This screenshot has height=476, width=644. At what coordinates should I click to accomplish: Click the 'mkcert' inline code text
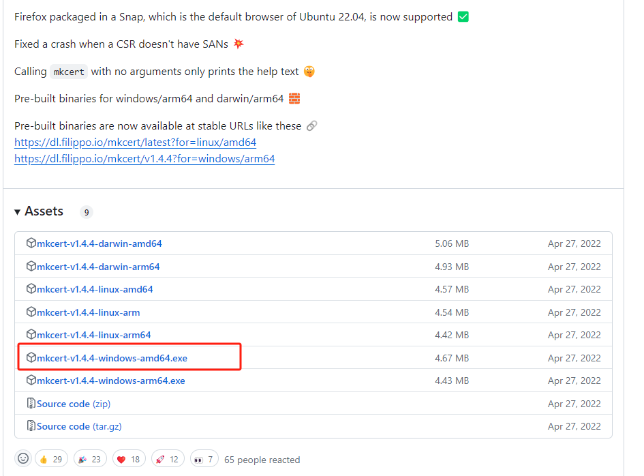point(69,72)
